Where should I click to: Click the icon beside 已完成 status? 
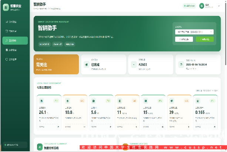coord(87,65)
